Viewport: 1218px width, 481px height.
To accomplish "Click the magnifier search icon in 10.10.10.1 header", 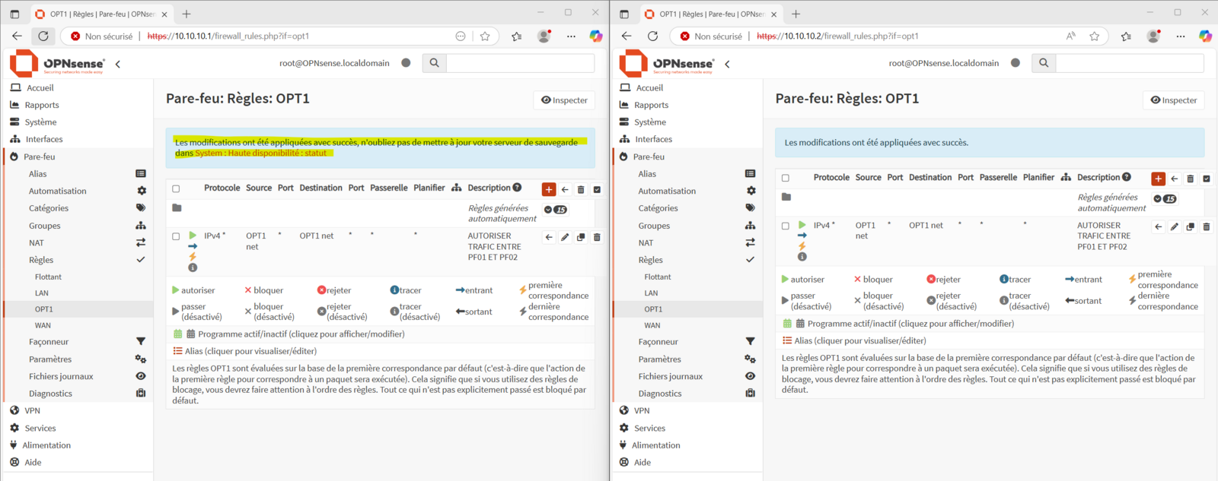I will [x=434, y=63].
